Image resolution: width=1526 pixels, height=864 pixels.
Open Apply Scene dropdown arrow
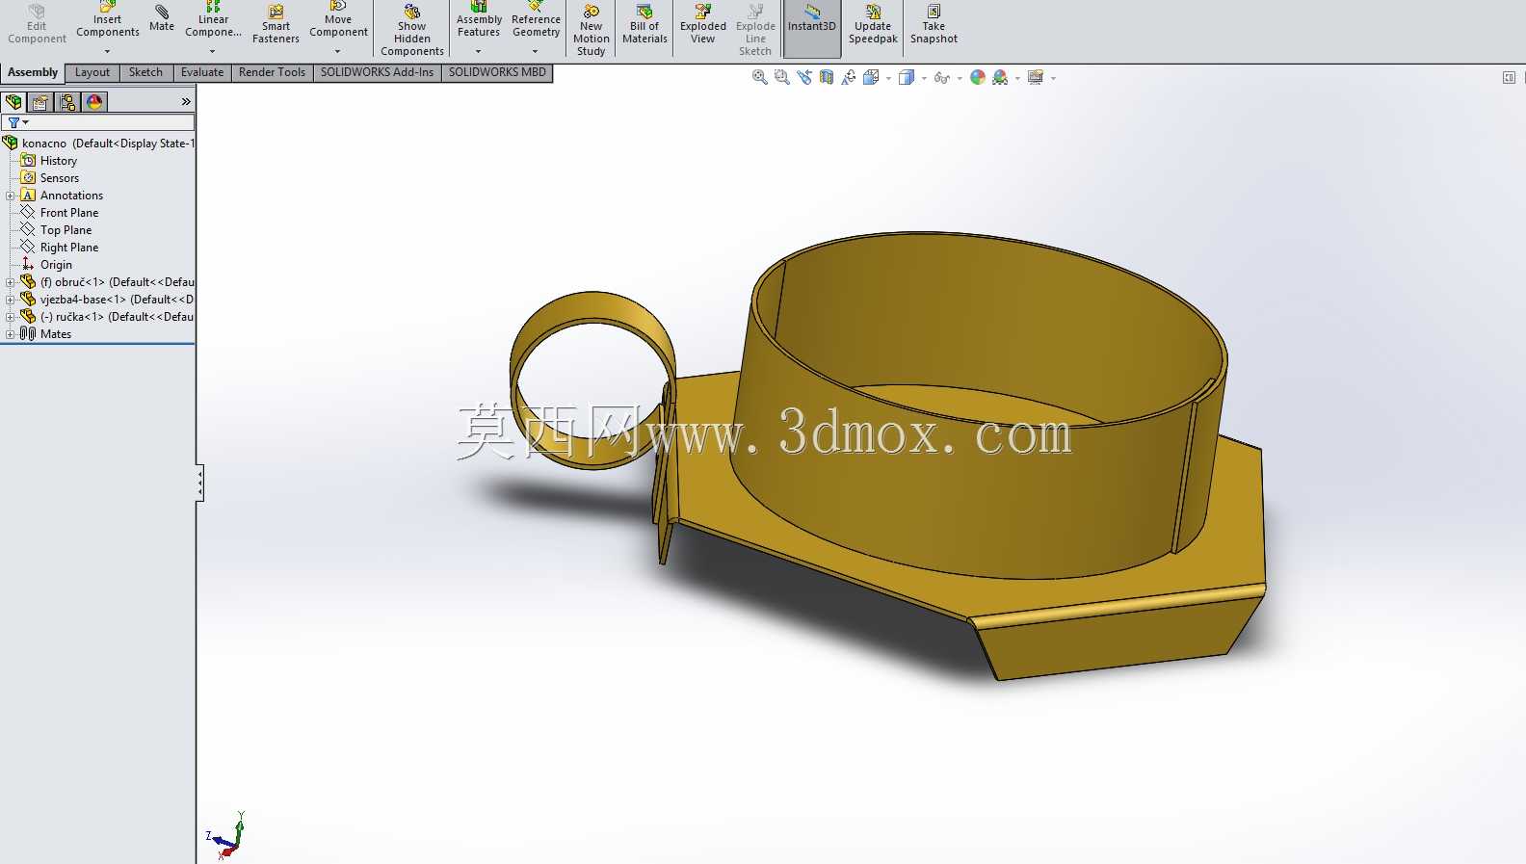1017,78
